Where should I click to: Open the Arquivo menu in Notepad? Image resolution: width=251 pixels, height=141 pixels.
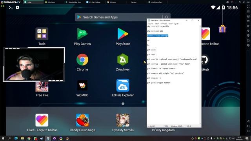150,23
